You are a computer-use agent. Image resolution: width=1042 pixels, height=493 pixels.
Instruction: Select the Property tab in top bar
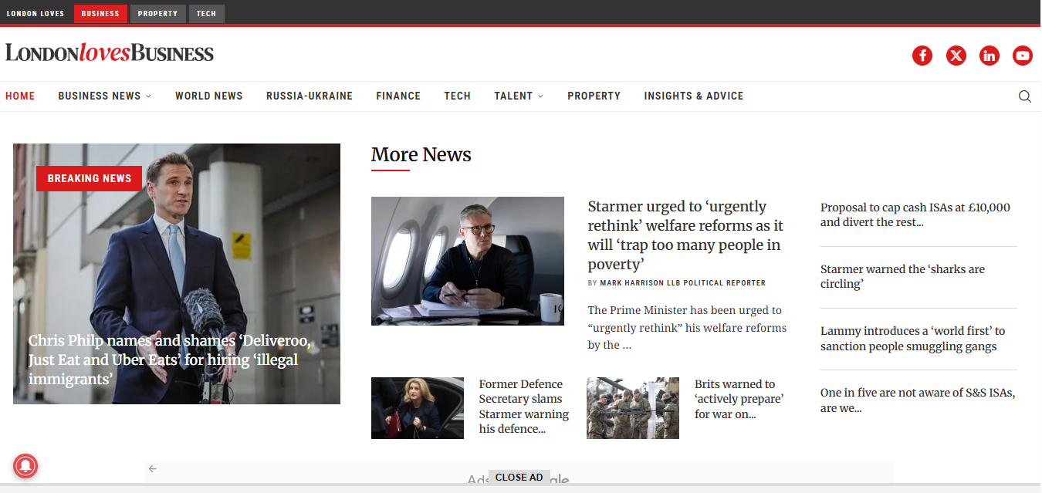point(157,13)
